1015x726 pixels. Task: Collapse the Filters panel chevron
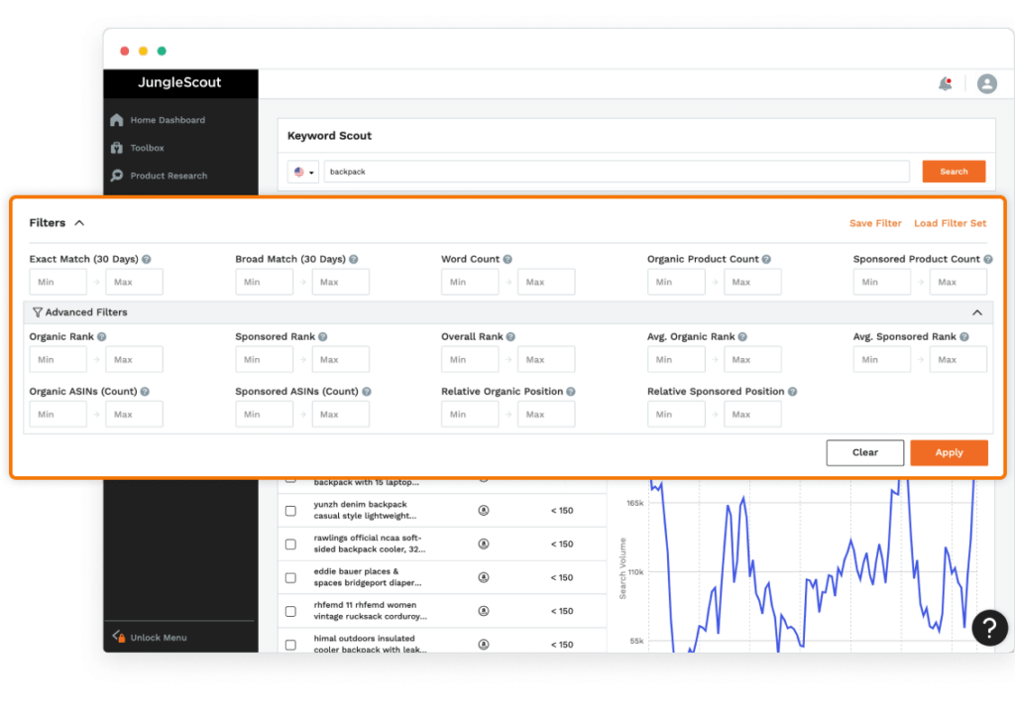(x=79, y=223)
